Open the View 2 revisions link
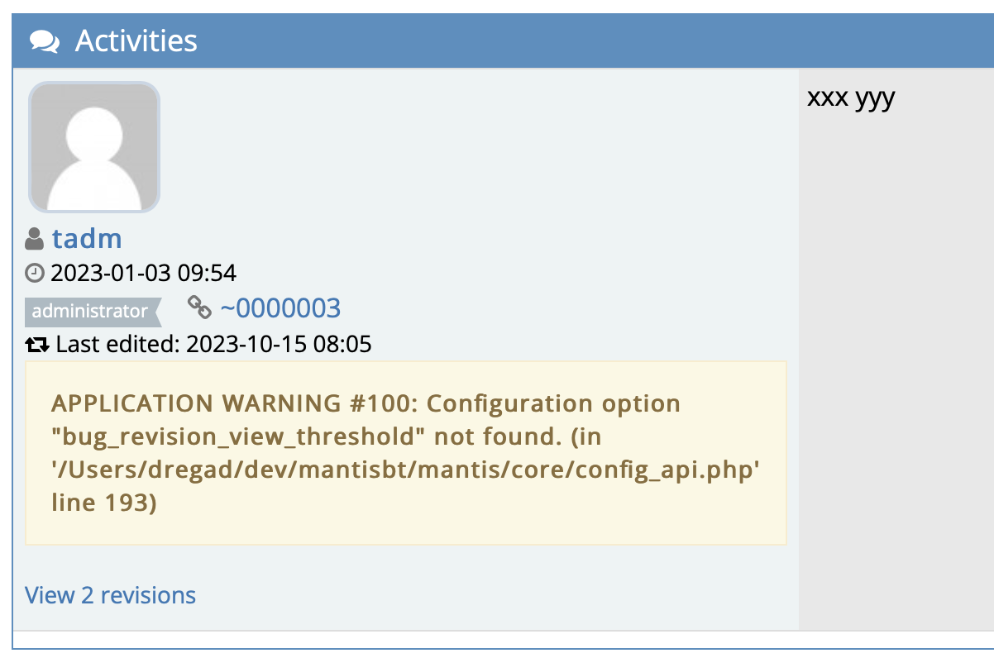Image resolution: width=994 pixels, height=658 pixels. tap(110, 595)
